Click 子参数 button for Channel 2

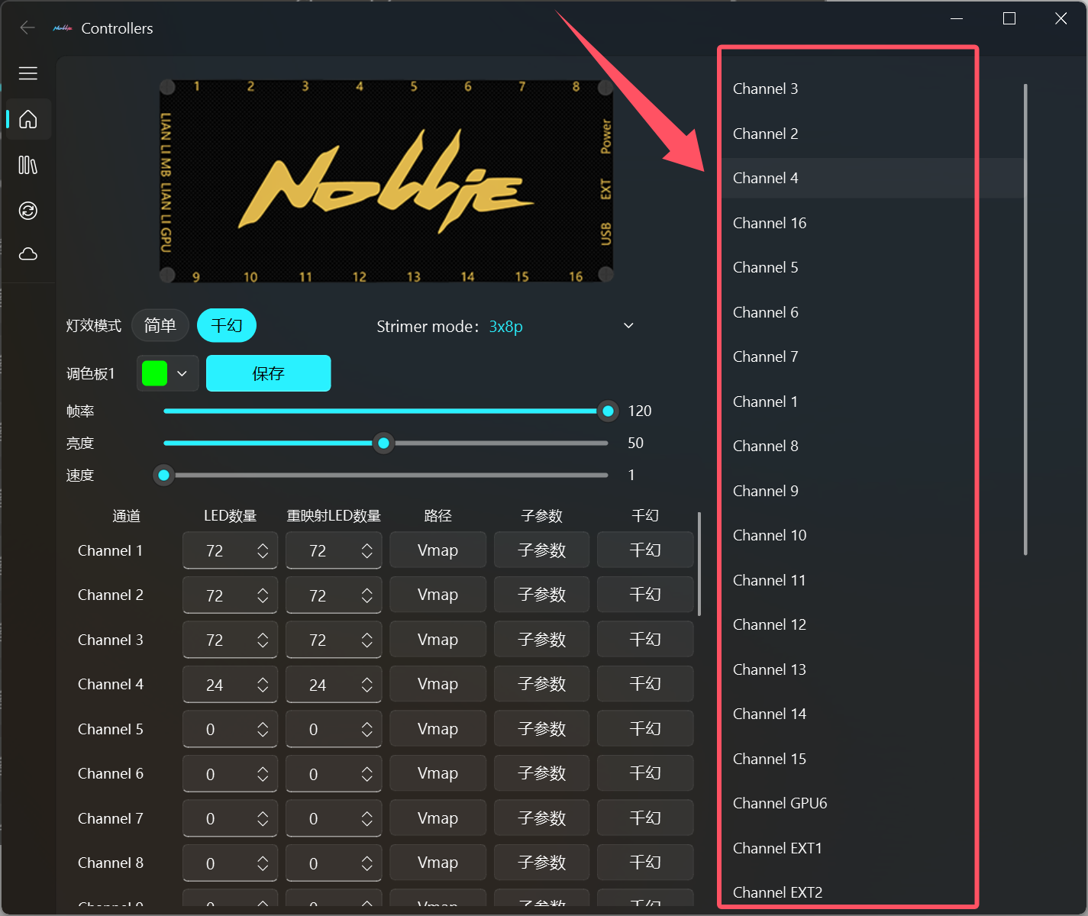(x=542, y=595)
